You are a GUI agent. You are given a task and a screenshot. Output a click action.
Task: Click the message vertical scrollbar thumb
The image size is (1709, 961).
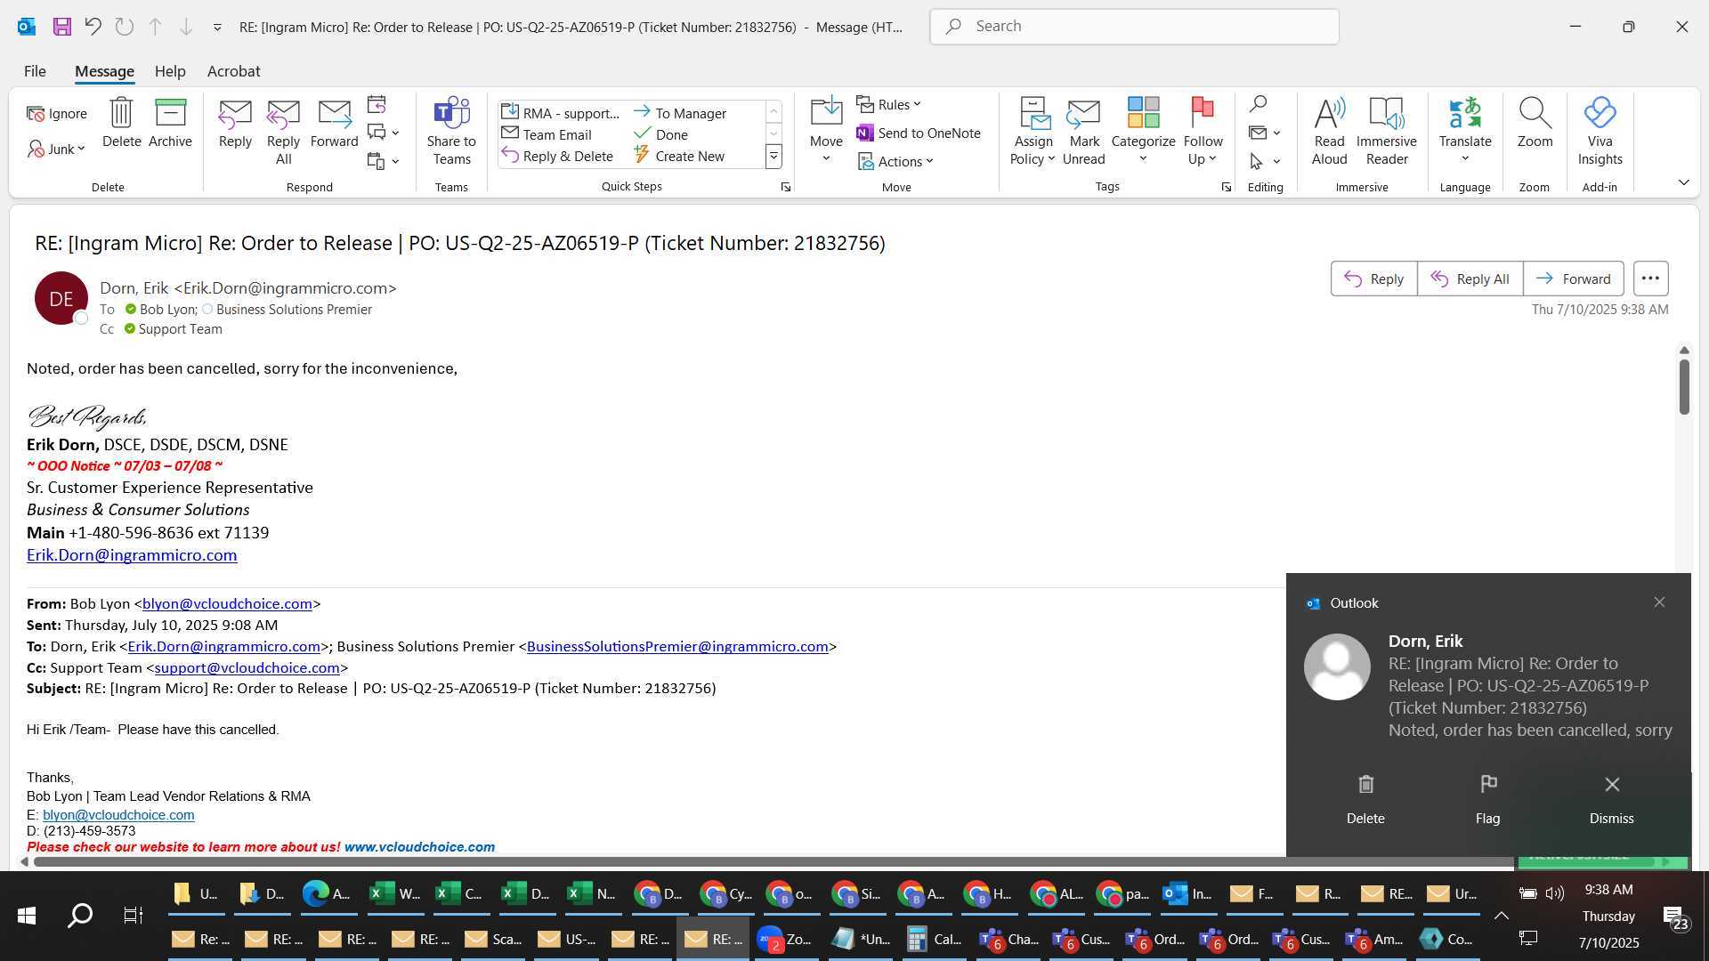coord(1683,386)
